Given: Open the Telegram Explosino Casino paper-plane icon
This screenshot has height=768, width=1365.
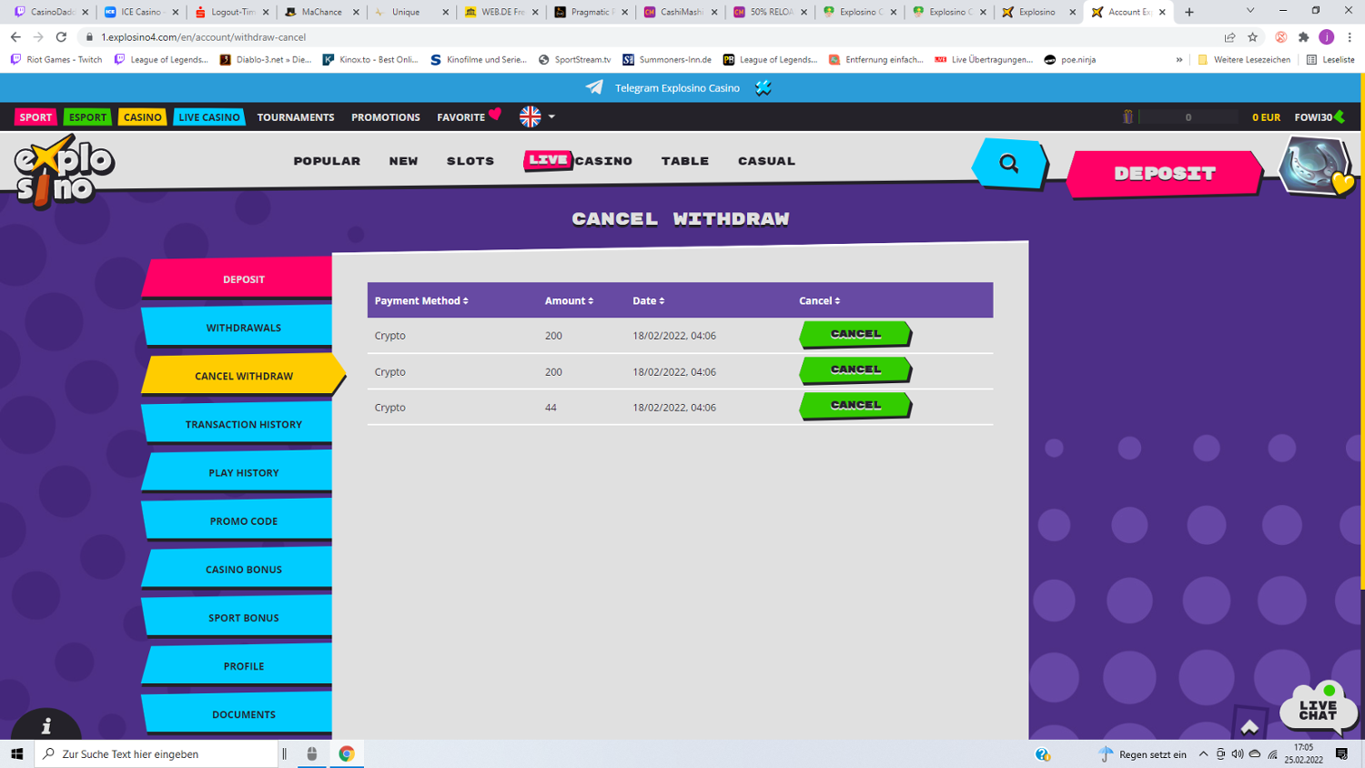Looking at the screenshot, I should tap(594, 87).
